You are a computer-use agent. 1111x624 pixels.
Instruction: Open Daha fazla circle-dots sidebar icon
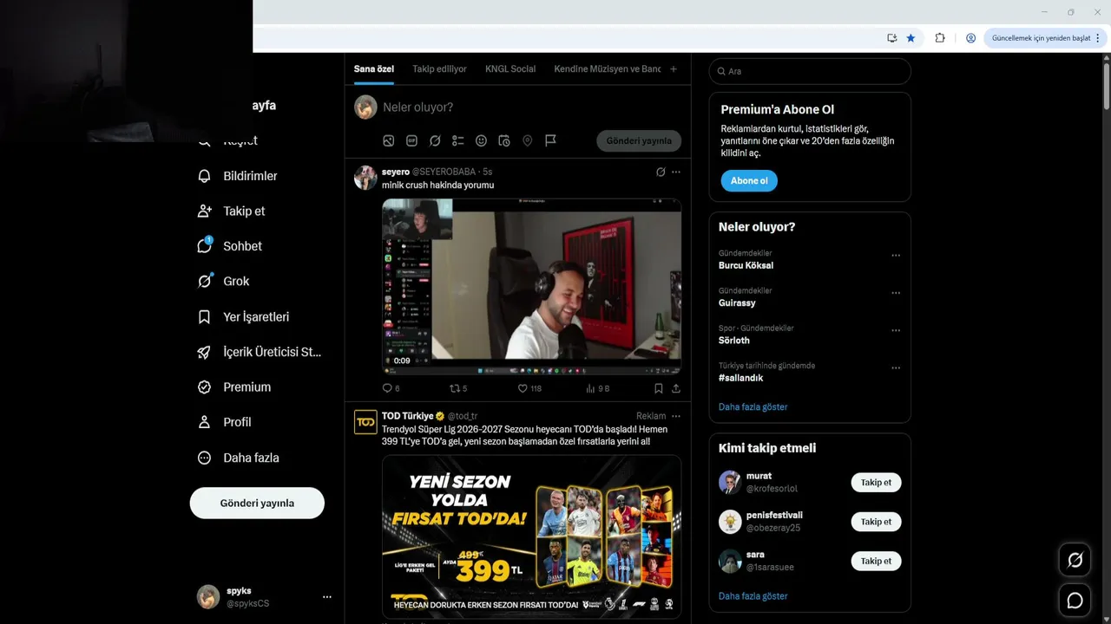204,458
